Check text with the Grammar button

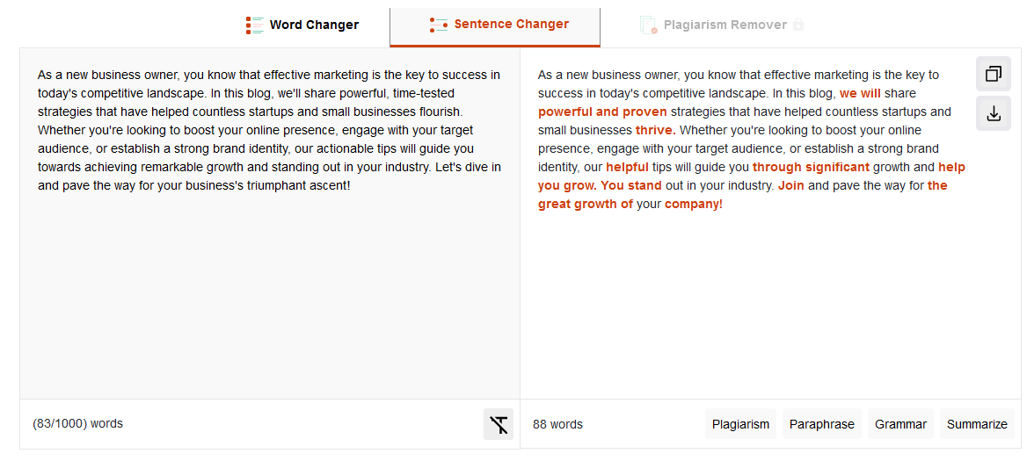900,424
